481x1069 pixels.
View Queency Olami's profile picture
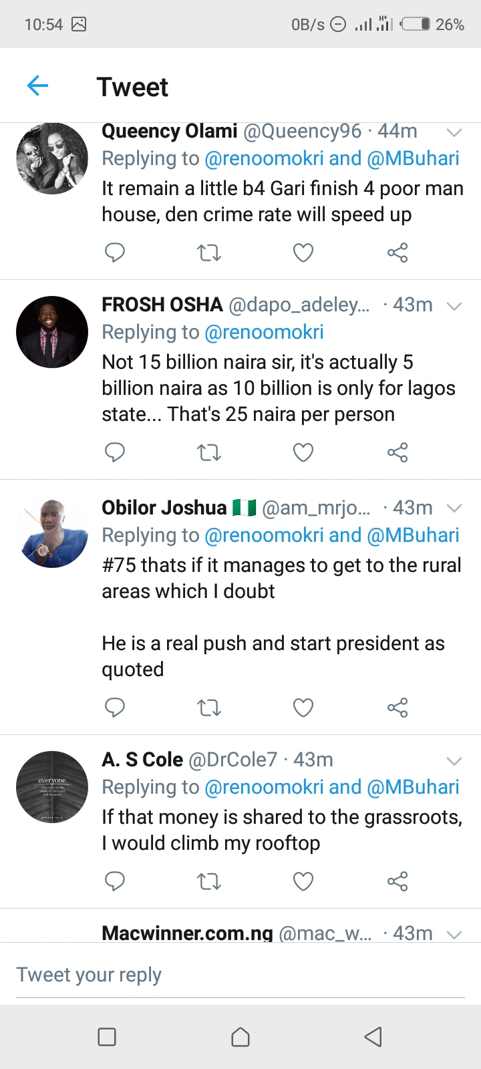coord(52,158)
